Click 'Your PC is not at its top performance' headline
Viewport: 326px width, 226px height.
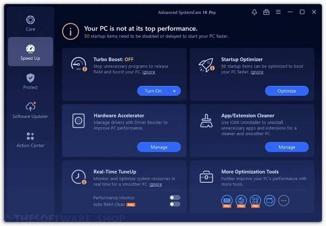coord(141,28)
